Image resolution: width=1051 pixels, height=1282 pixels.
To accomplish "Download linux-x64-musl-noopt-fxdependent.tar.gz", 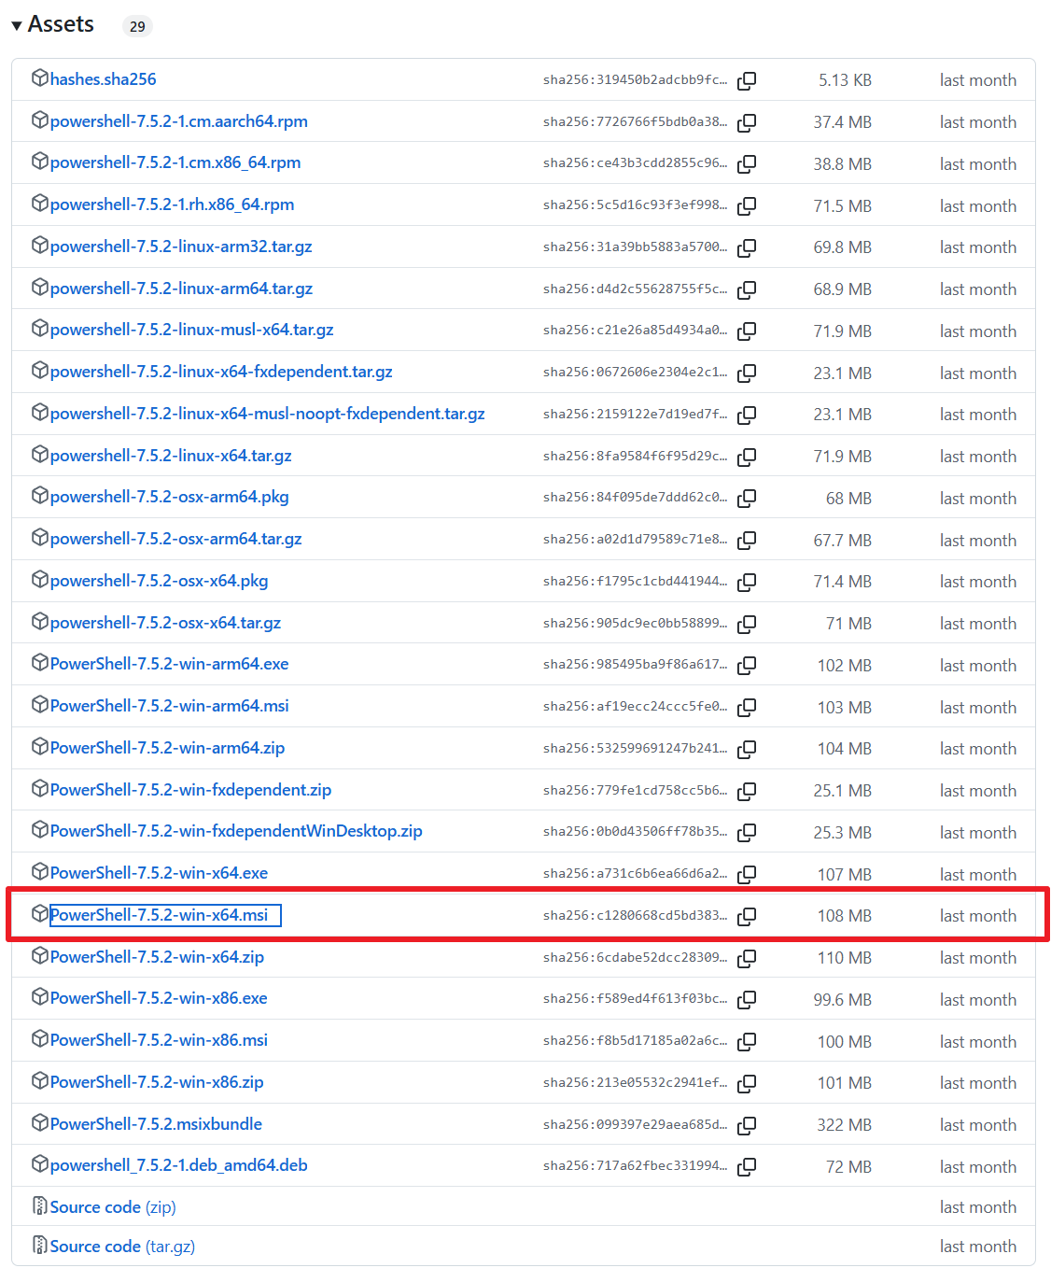I will [268, 414].
